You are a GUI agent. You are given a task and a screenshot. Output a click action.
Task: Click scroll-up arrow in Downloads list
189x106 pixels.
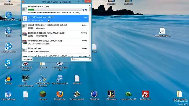point(90,6)
